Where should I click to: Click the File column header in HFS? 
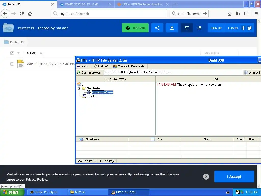point(155,139)
